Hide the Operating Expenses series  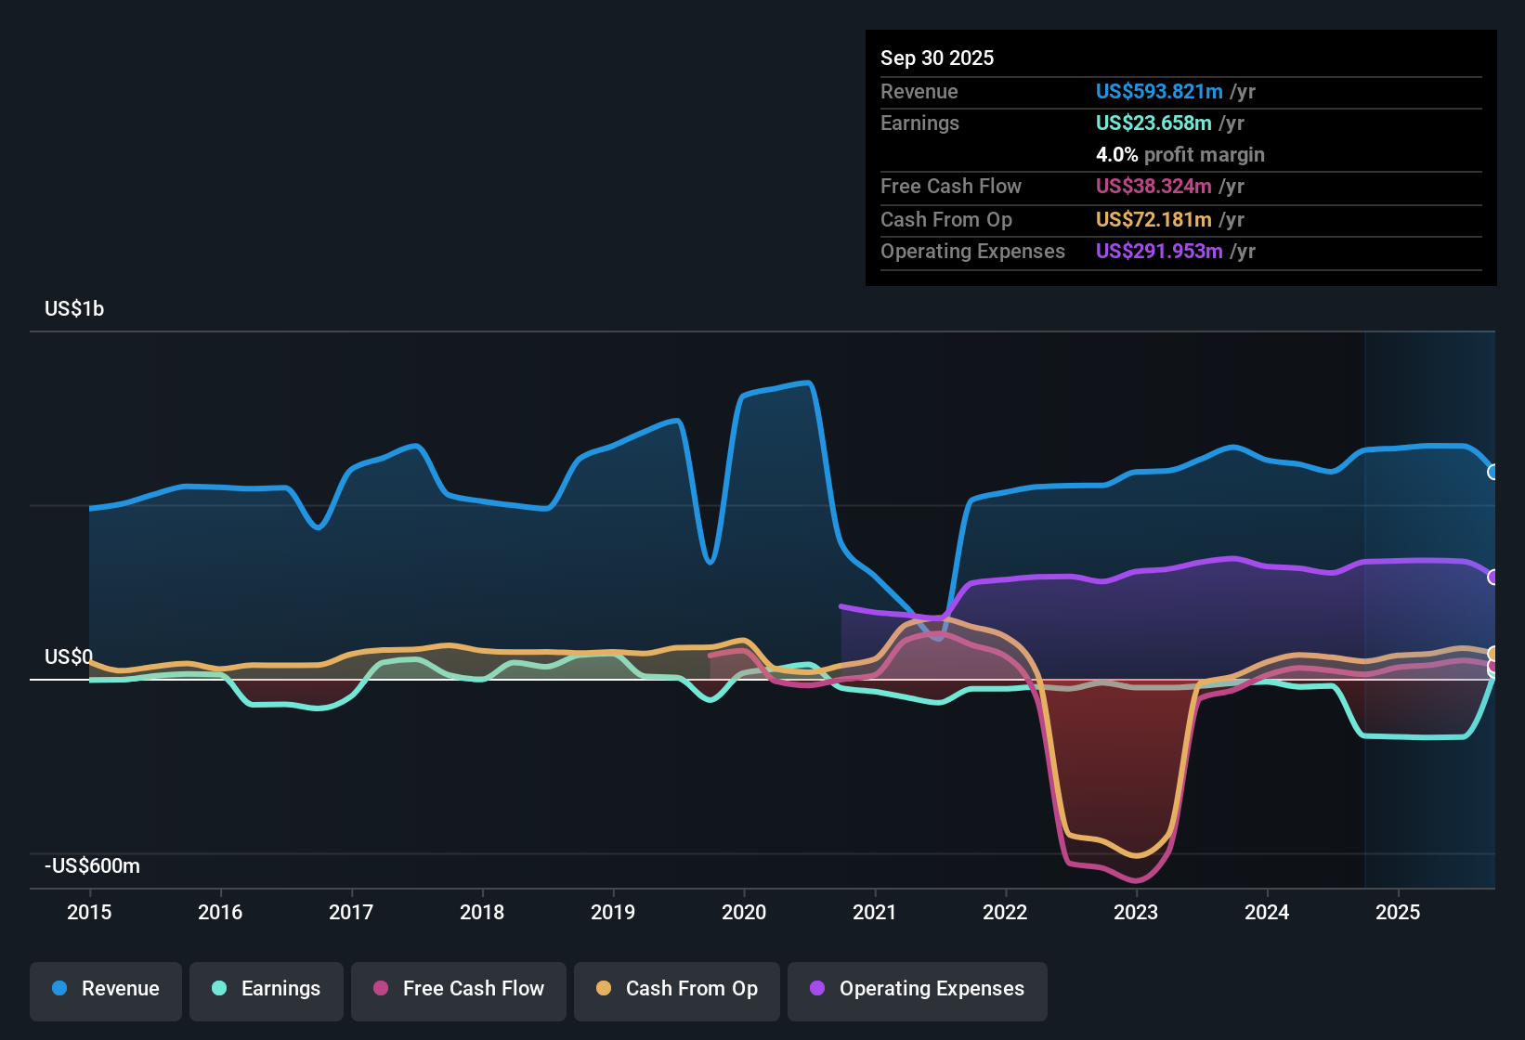click(918, 990)
